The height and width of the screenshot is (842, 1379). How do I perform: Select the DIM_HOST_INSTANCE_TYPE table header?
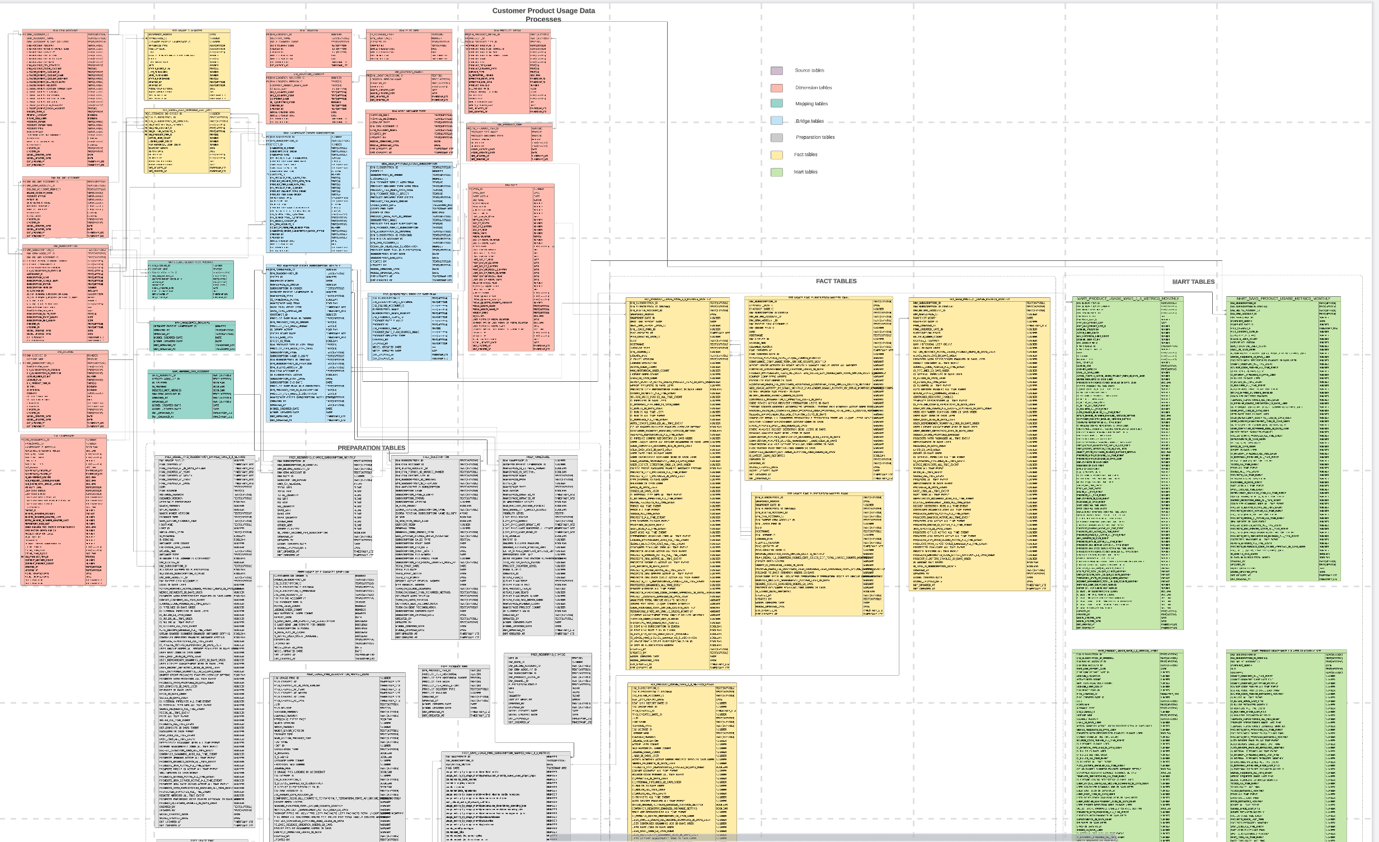click(x=409, y=111)
